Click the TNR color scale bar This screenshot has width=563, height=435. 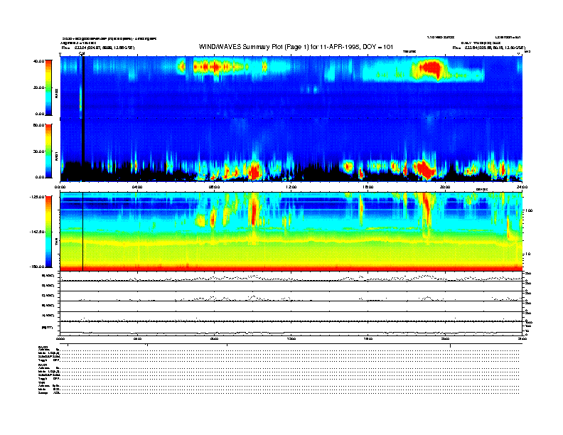click(48, 232)
